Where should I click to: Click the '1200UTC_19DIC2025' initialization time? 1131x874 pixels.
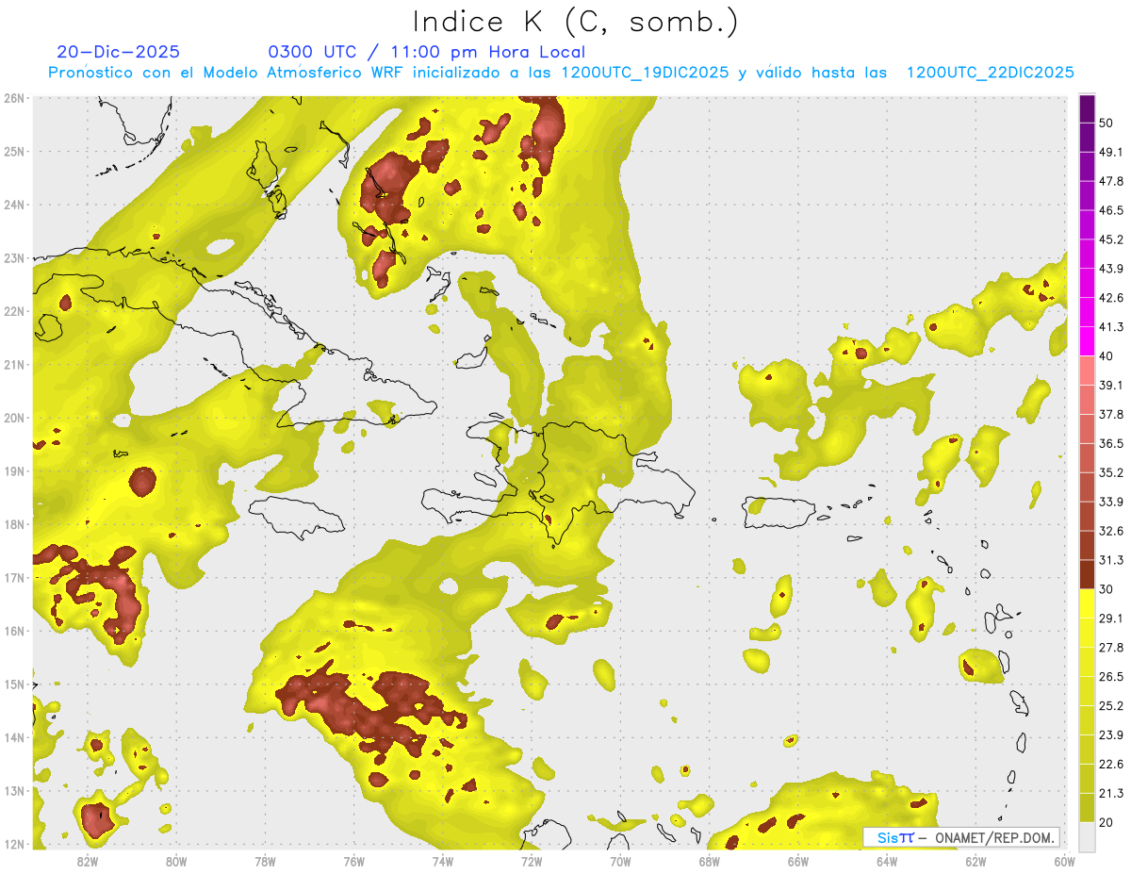645,73
